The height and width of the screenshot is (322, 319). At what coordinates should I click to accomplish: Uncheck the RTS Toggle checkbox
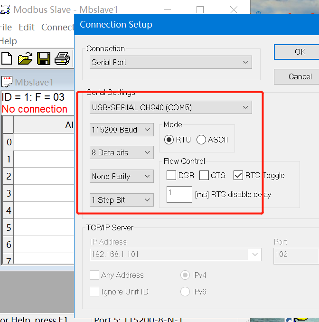(238, 175)
